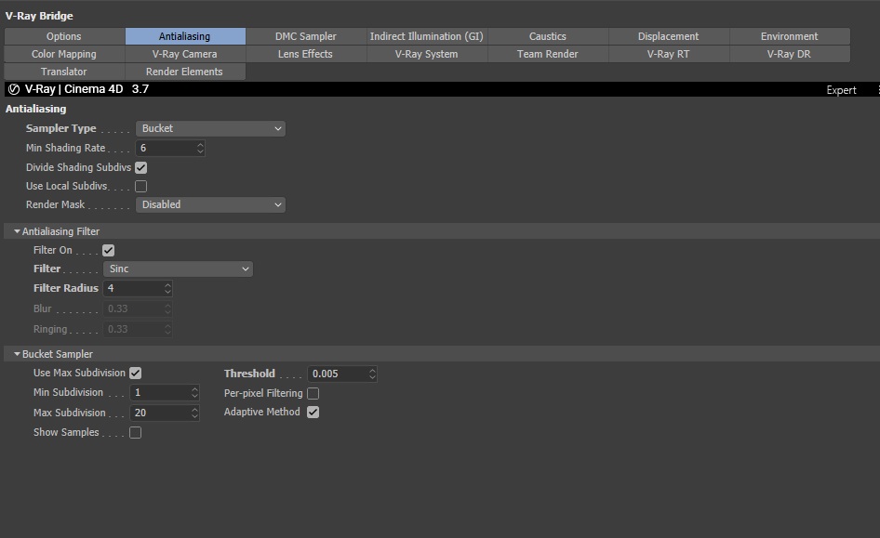Toggle the Filter On checkbox
Image resolution: width=880 pixels, height=538 pixels.
pyautogui.click(x=108, y=251)
